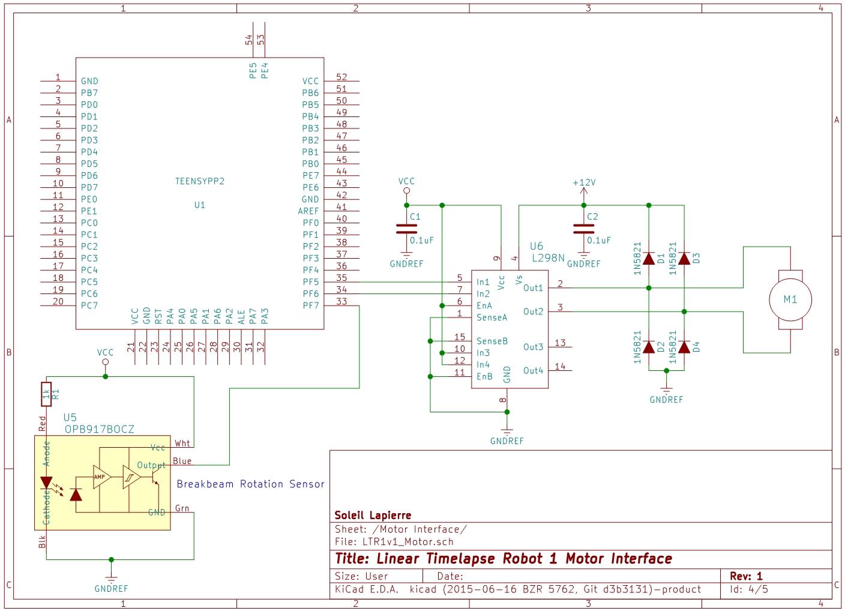Image resolution: width=845 pixels, height=611 pixels.
Task: Click the C2 capacitor symbol
Action: coord(583,229)
